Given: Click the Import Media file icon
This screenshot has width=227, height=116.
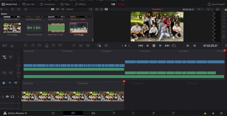Looking at the screenshot, I should (12, 9).
